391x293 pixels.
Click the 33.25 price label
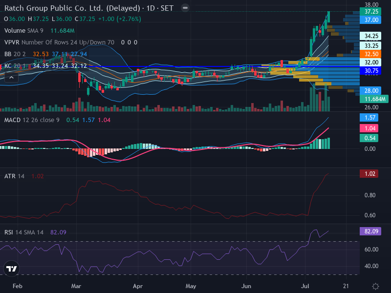click(x=370, y=46)
